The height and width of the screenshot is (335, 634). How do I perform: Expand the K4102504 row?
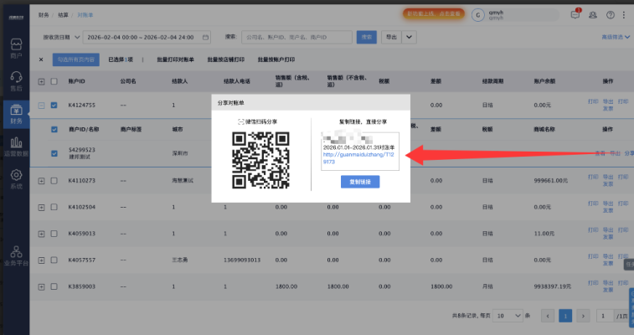(x=41, y=208)
